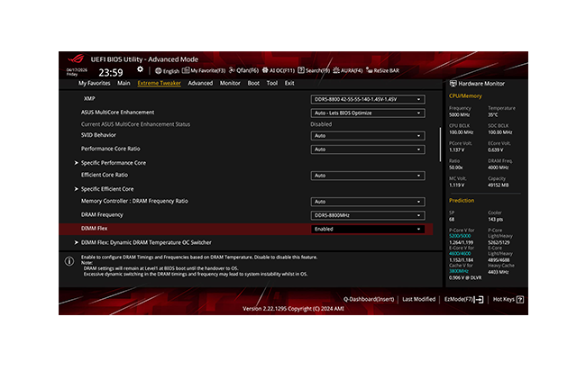
Task: Click the version copyright text
Action: (293, 309)
